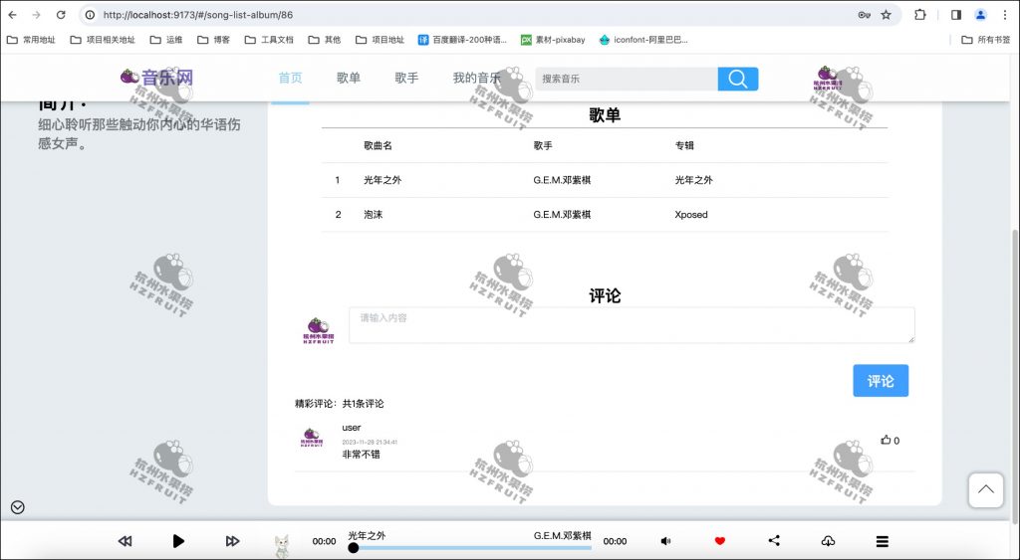1020x560 pixels.
Task: Click the album cell Xposed
Action: 691,215
